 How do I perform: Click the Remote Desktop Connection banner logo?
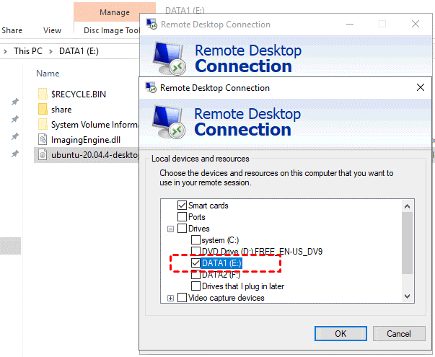coord(170,122)
